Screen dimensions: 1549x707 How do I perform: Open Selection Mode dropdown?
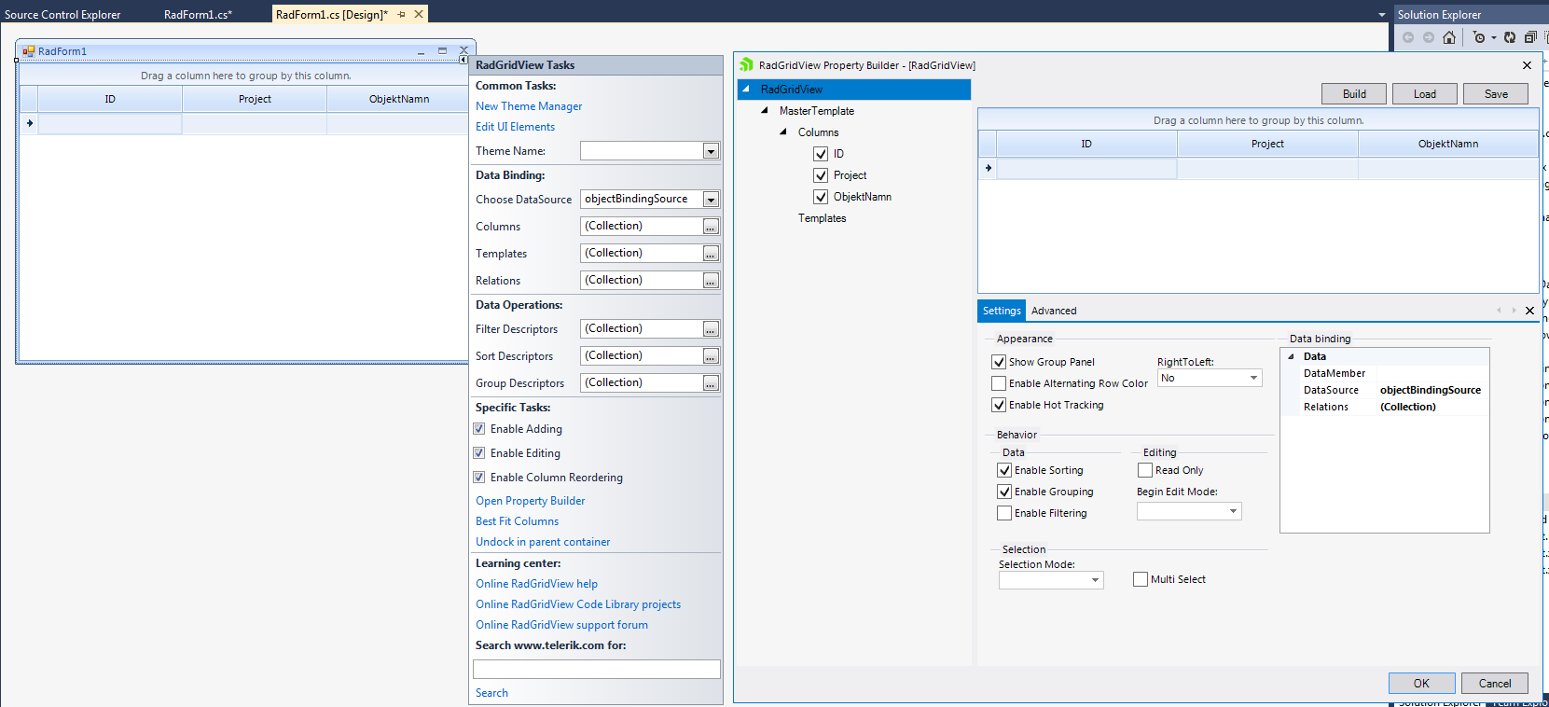pos(1095,580)
